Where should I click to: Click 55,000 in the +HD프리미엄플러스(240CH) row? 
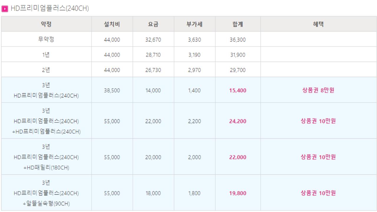click(x=112, y=121)
